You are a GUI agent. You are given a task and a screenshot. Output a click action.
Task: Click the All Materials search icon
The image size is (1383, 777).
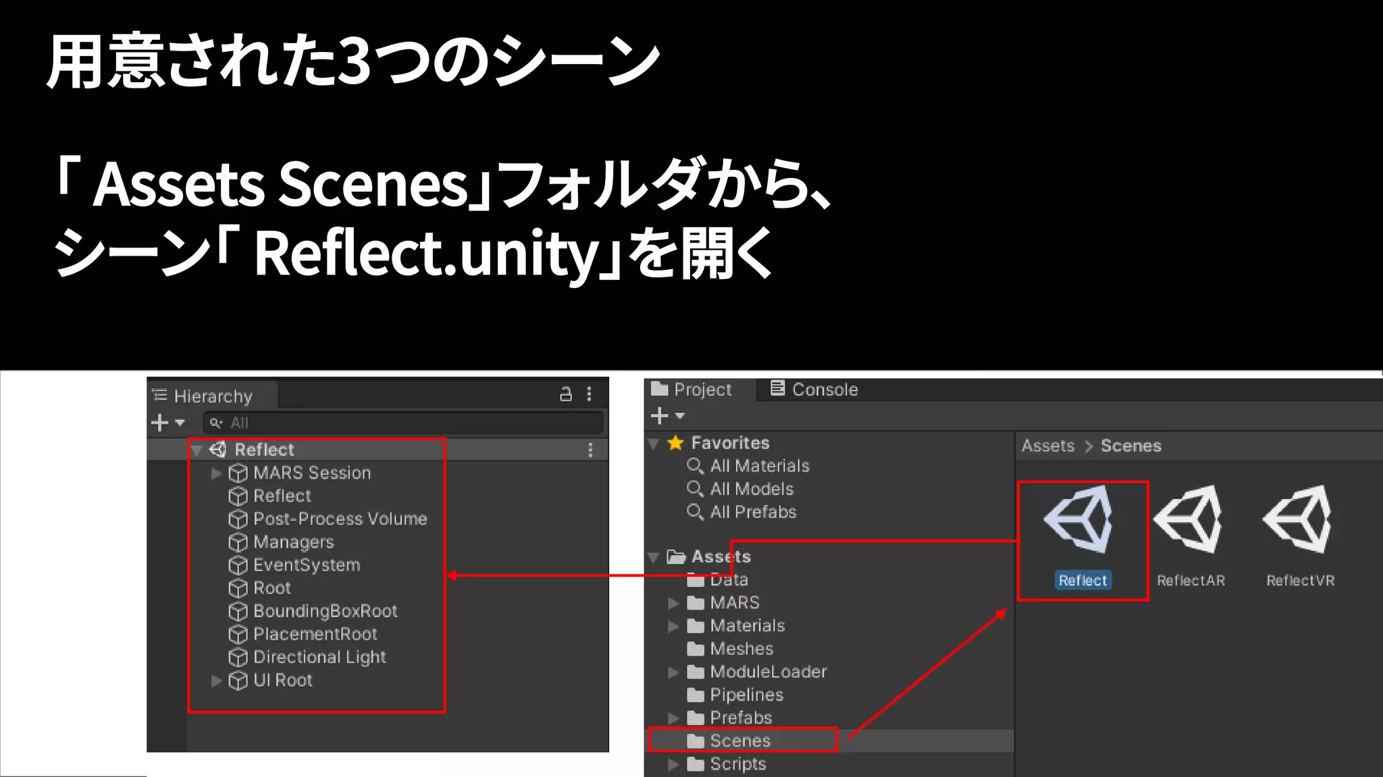(x=696, y=466)
